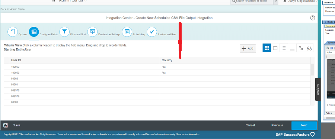This screenshot has height=139, width=335.
Task: Open the search scope dropdown arrow
Action: click(x=275, y=1)
